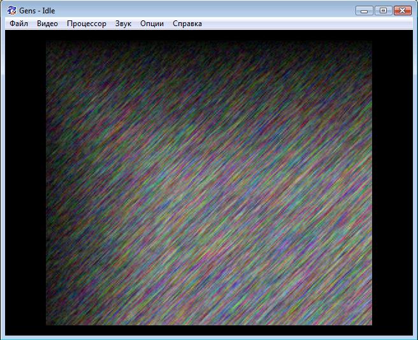Open the Файл menu
Image resolution: width=418 pixels, height=340 pixels.
[18, 24]
